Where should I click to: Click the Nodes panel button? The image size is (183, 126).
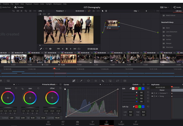[x=177, y=7]
